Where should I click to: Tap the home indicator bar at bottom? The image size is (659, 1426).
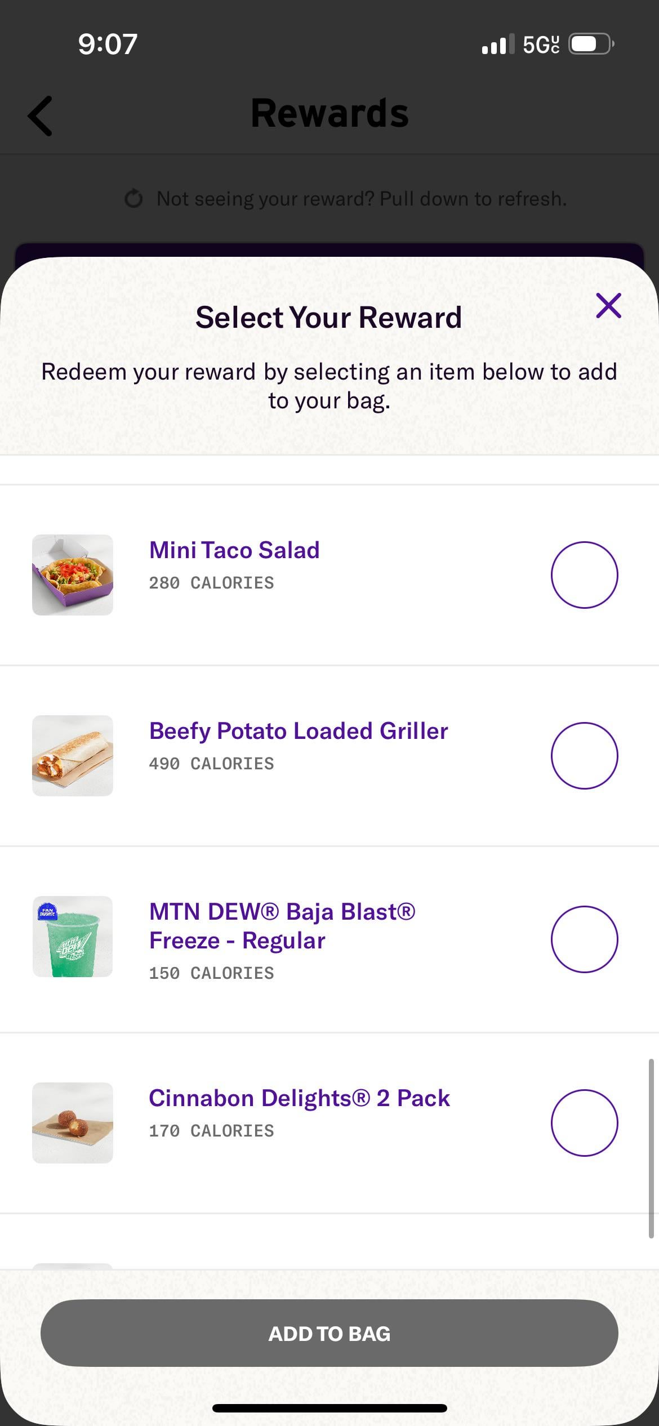[329, 1408]
